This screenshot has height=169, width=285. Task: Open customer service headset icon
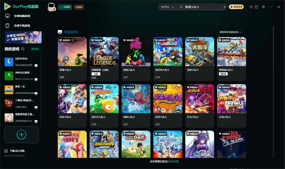click(251, 7)
